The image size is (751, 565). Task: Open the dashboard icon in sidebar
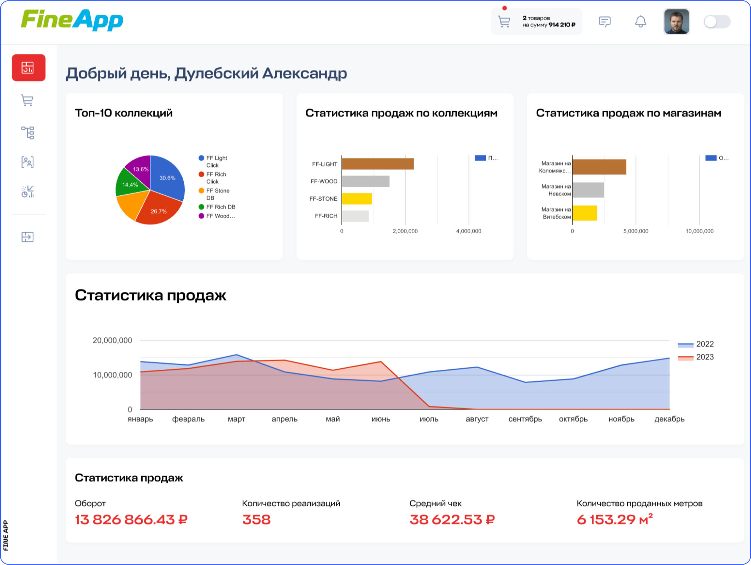coord(29,68)
